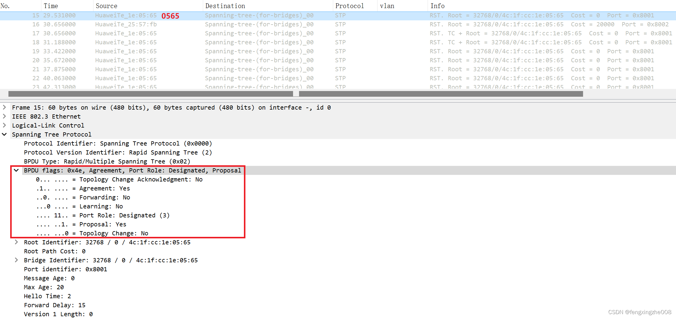Click the Info column header
676x318 pixels.
pyautogui.click(x=552, y=6)
